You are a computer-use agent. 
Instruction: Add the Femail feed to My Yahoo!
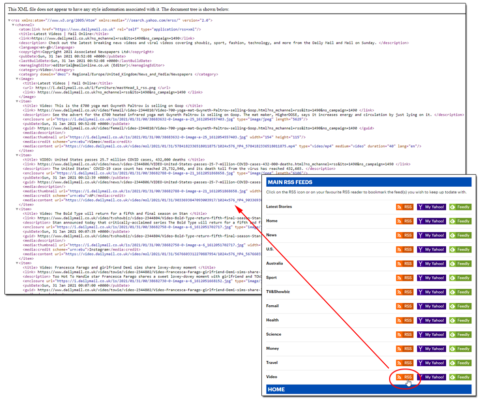click(x=431, y=306)
